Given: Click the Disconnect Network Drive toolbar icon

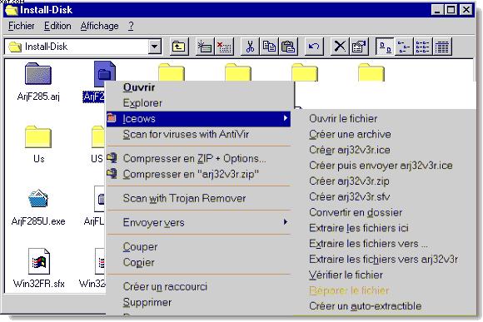Looking at the screenshot, I should (x=224, y=47).
